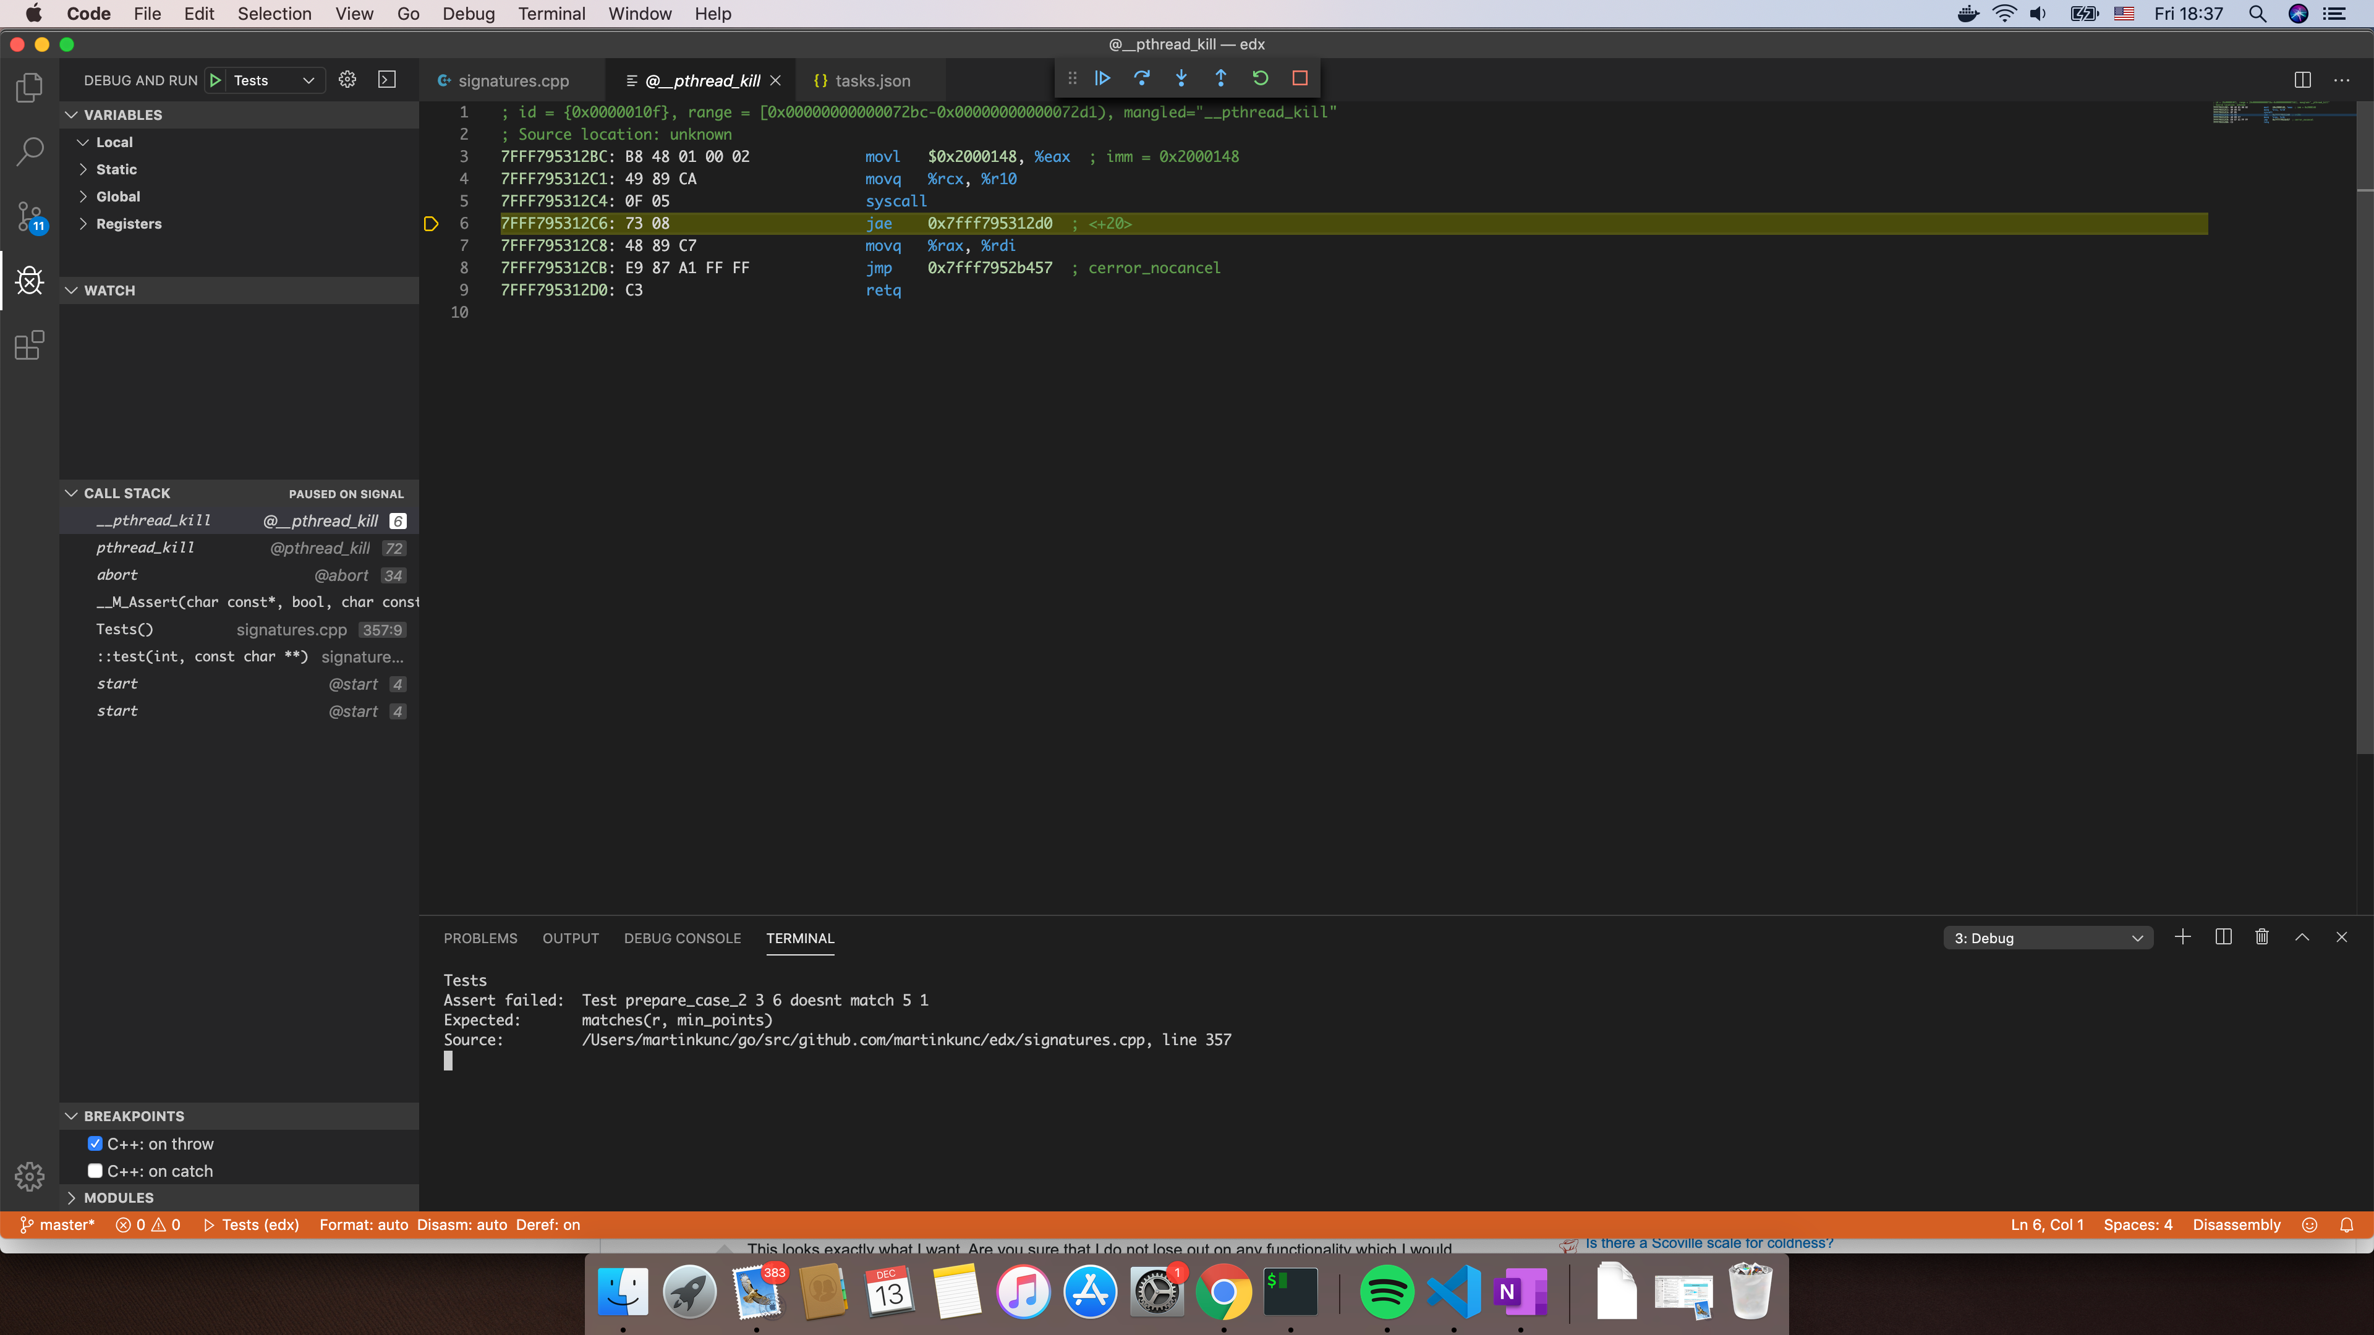Toggle Deref: on in status bar
This screenshot has width=2374, height=1335.
[x=547, y=1224]
